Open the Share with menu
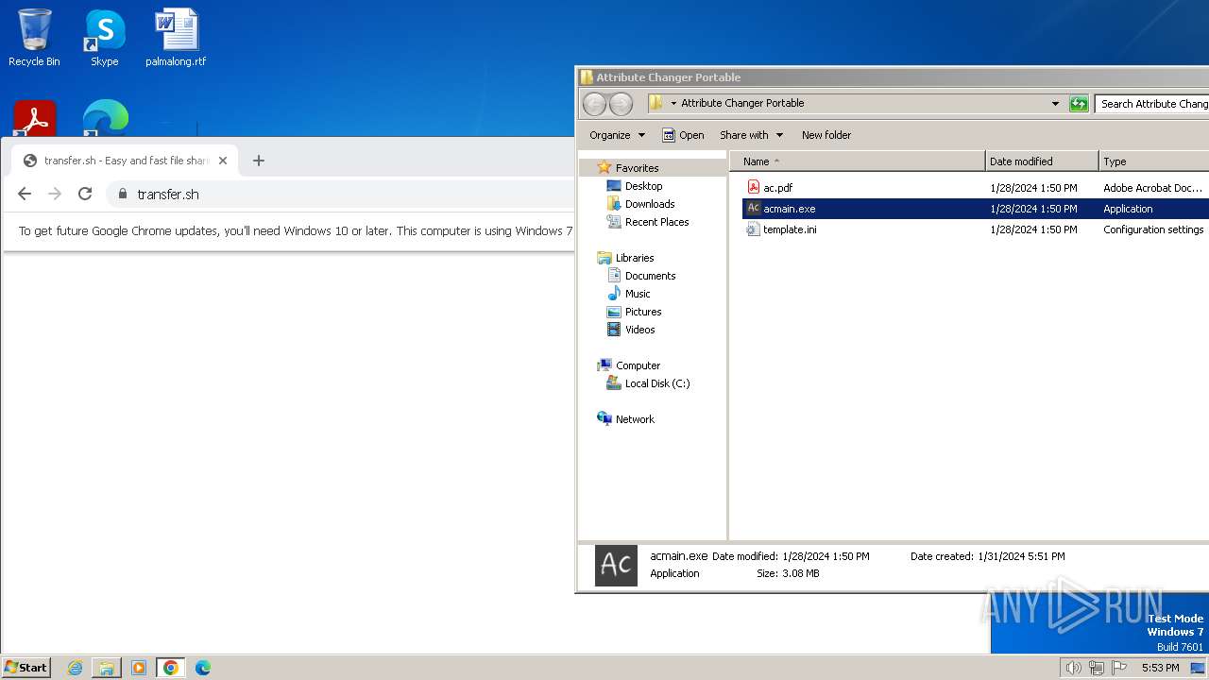 click(x=751, y=135)
